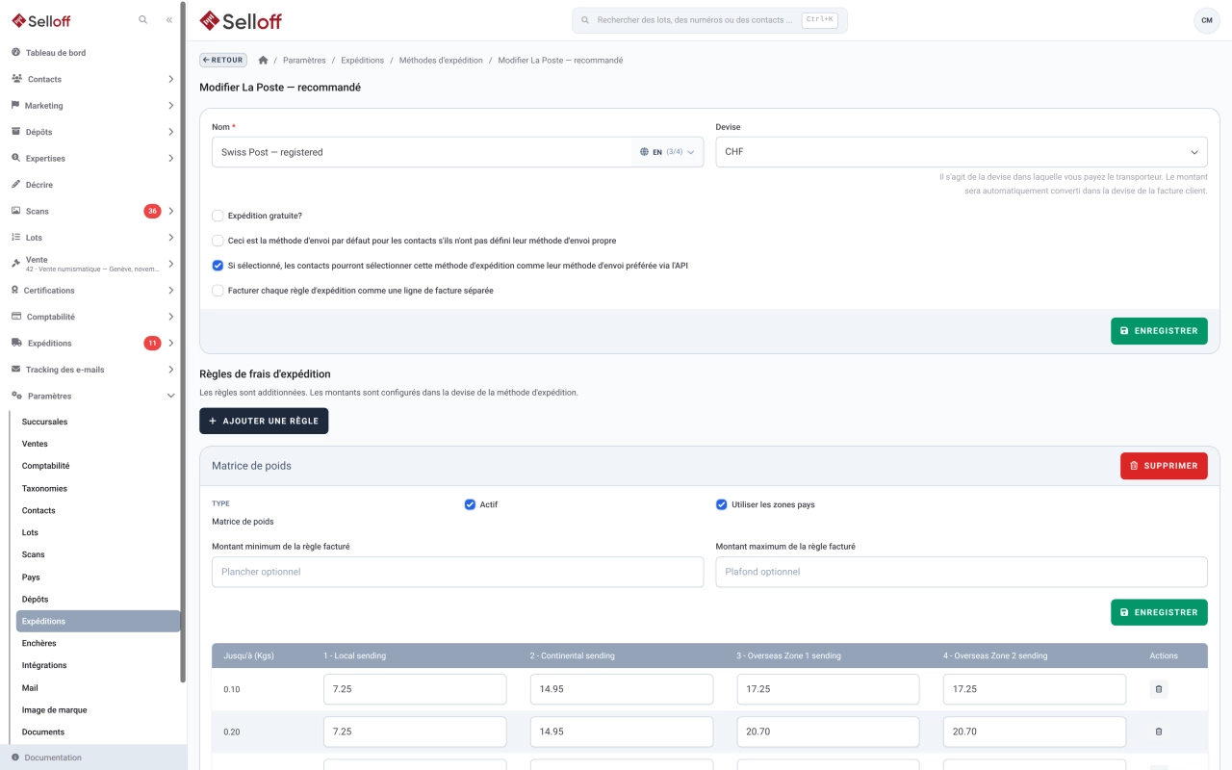Click the Nom text field
Image resolution: width=1232 pixels, height=770 pixels.
[x=422, y=152]
